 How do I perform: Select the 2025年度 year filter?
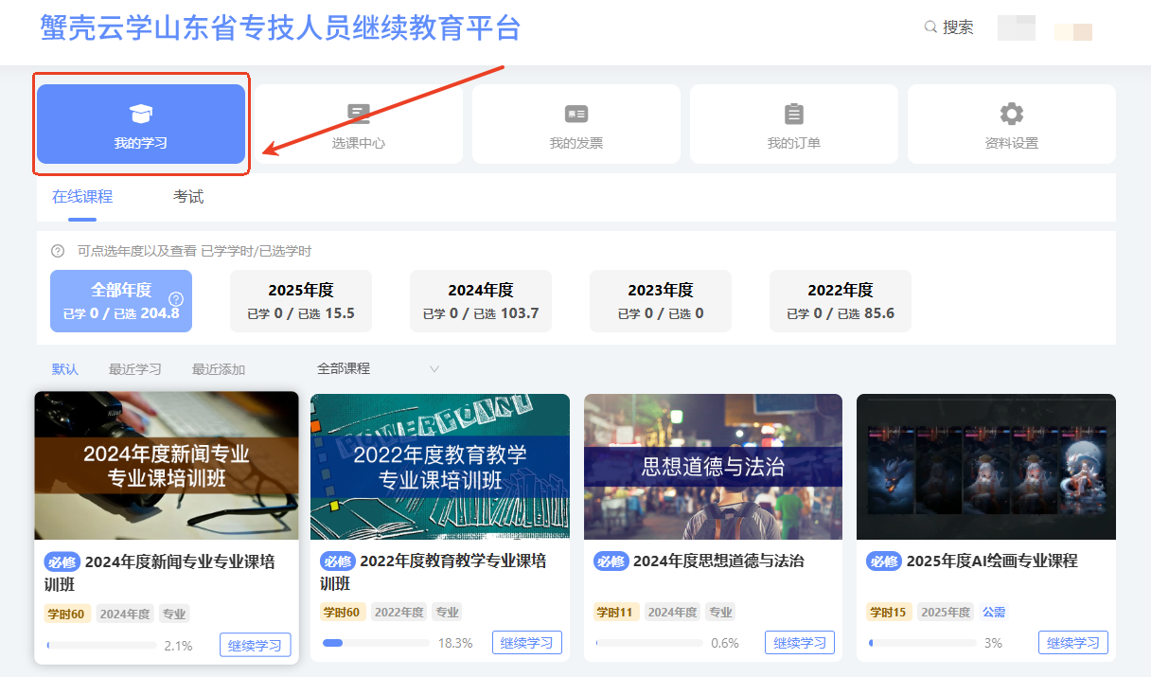301,301
